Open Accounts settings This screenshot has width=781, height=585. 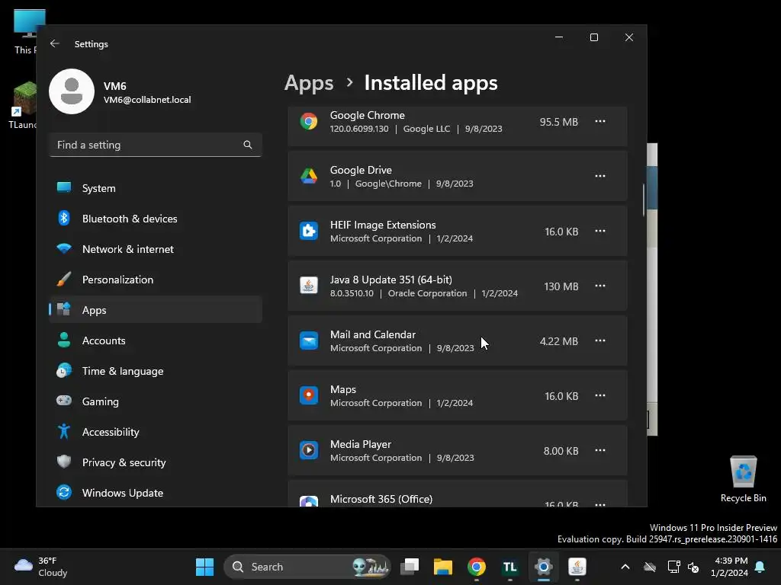(x=156, y=340)
